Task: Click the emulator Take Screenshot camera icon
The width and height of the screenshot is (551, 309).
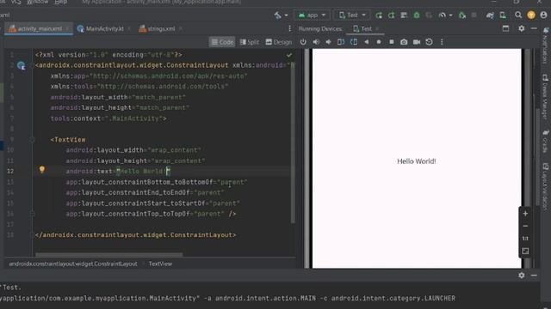Action: click(x=404, y=42)
